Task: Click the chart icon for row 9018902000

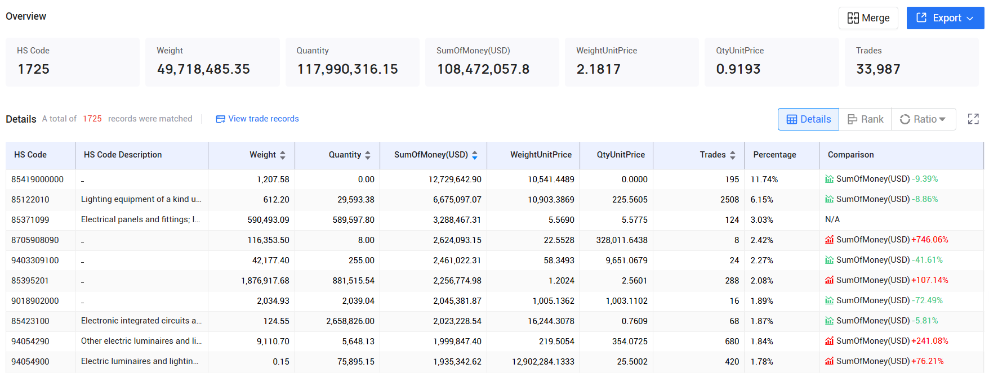Action: click(829, 301)
